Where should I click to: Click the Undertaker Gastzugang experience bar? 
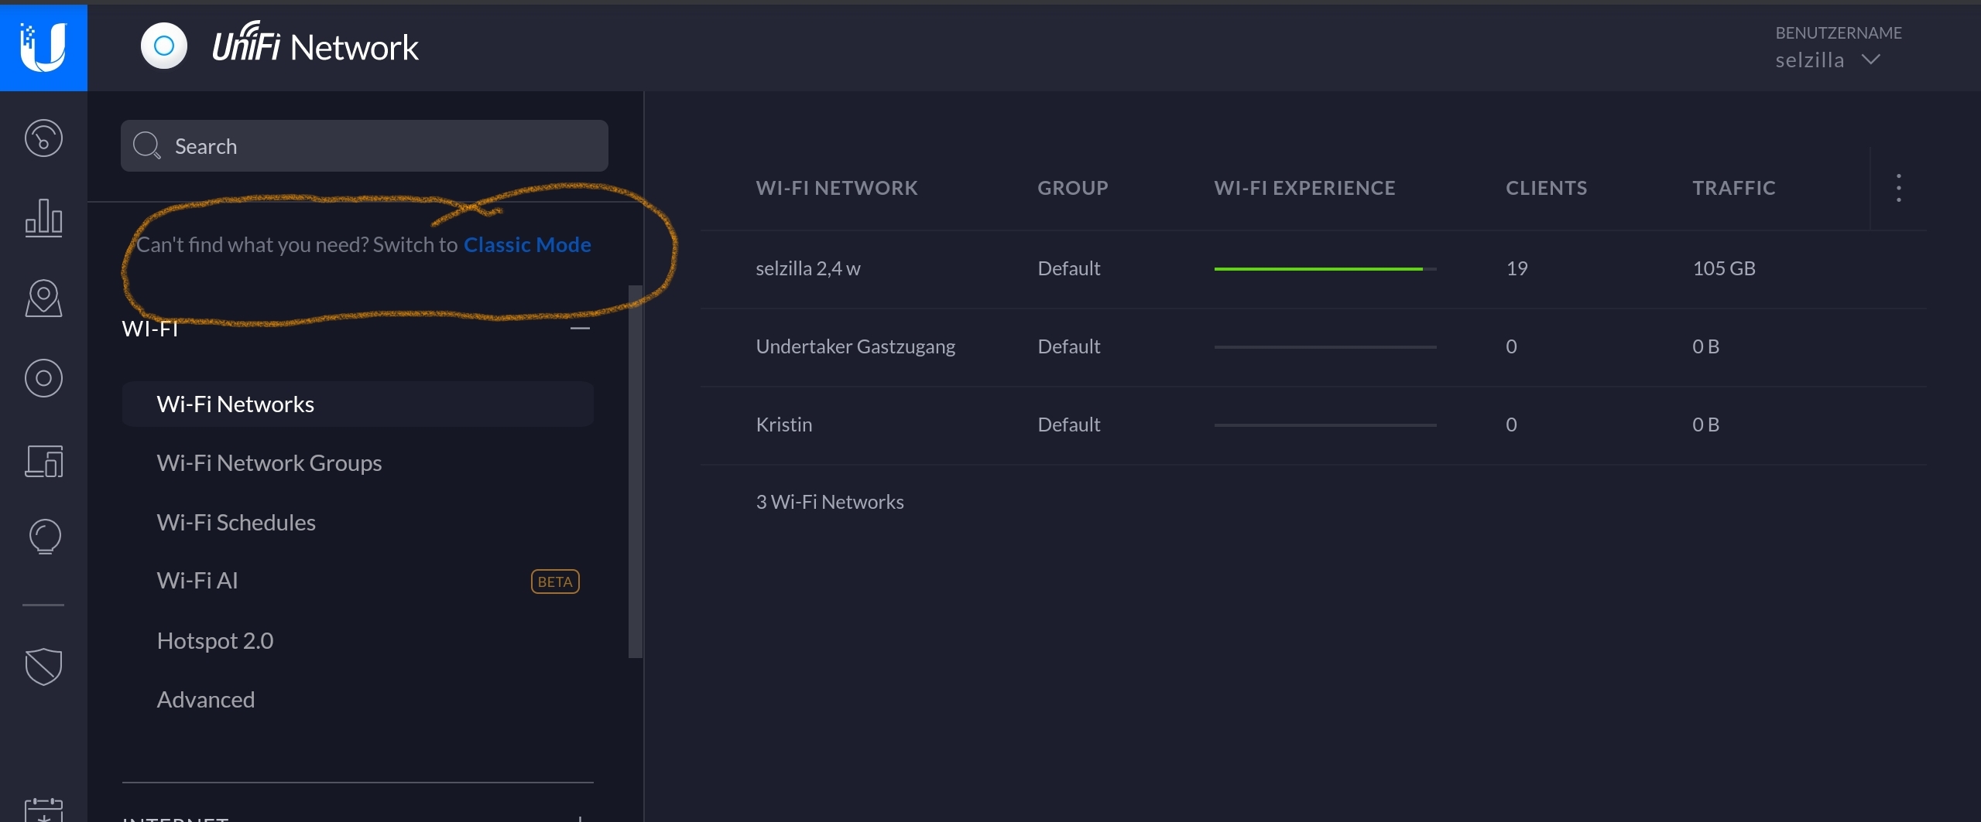[1325, 347]
